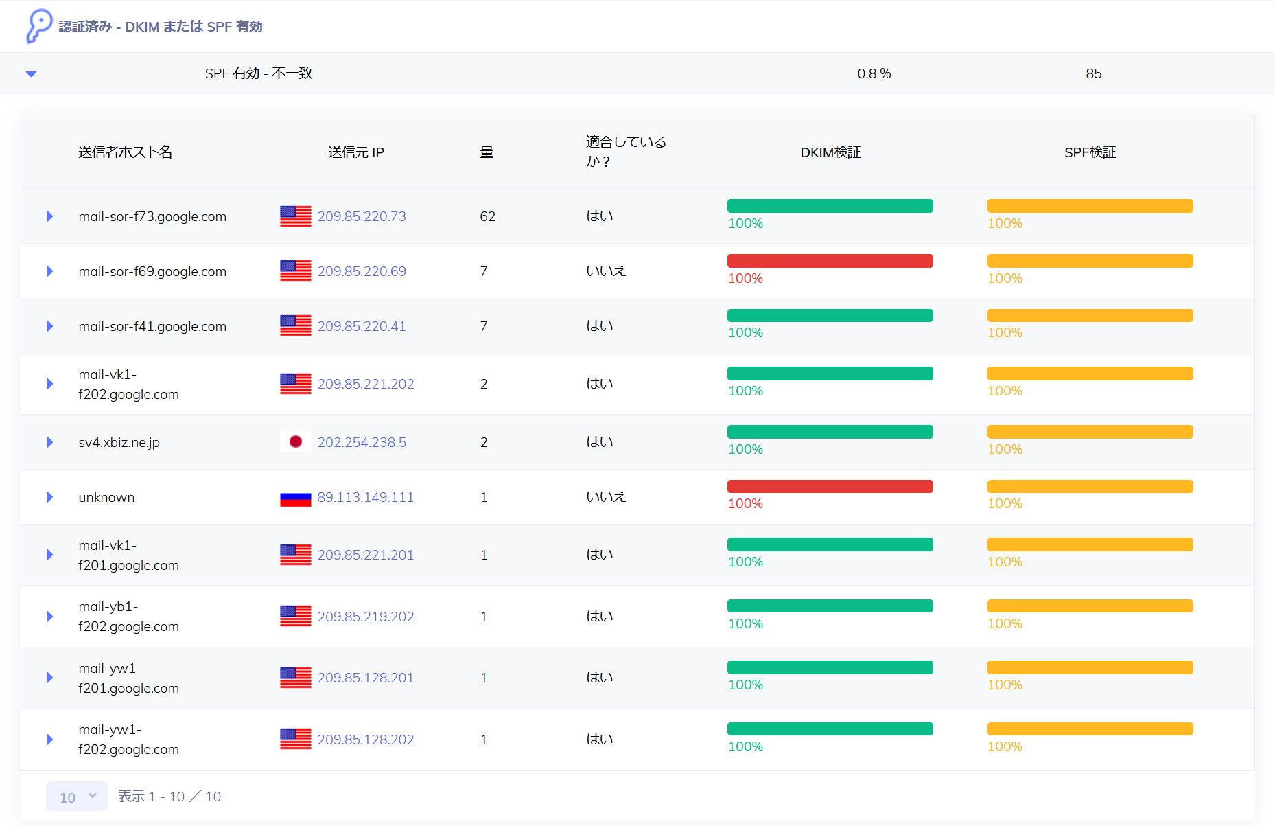Expand the mail-vk1-f201.google.com row
The image size is (1275, 826).
point(49,555)
